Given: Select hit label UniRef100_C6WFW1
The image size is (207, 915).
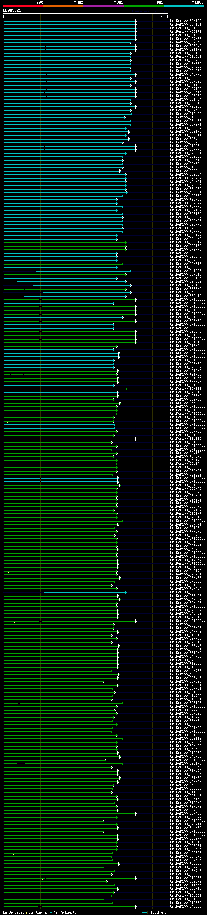Looking at the screenshot, I should pyautogui.click(x=186, y=524).
